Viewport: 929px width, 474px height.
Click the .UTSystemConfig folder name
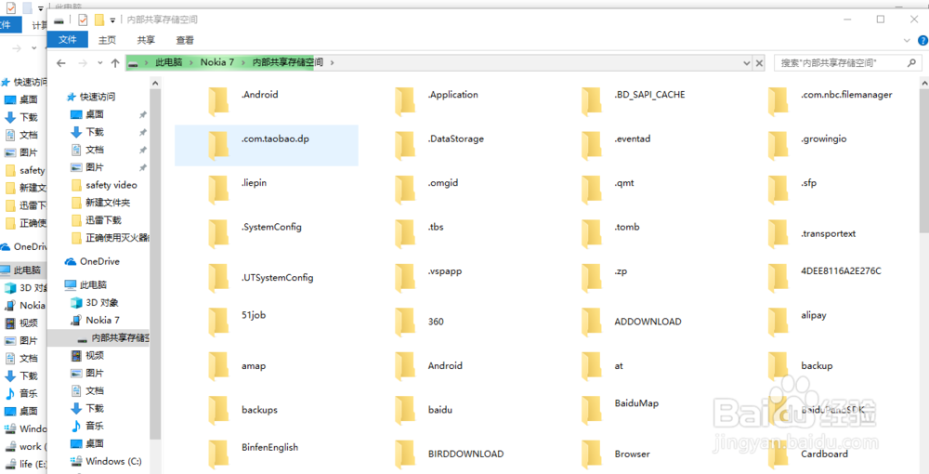point(277,277)
